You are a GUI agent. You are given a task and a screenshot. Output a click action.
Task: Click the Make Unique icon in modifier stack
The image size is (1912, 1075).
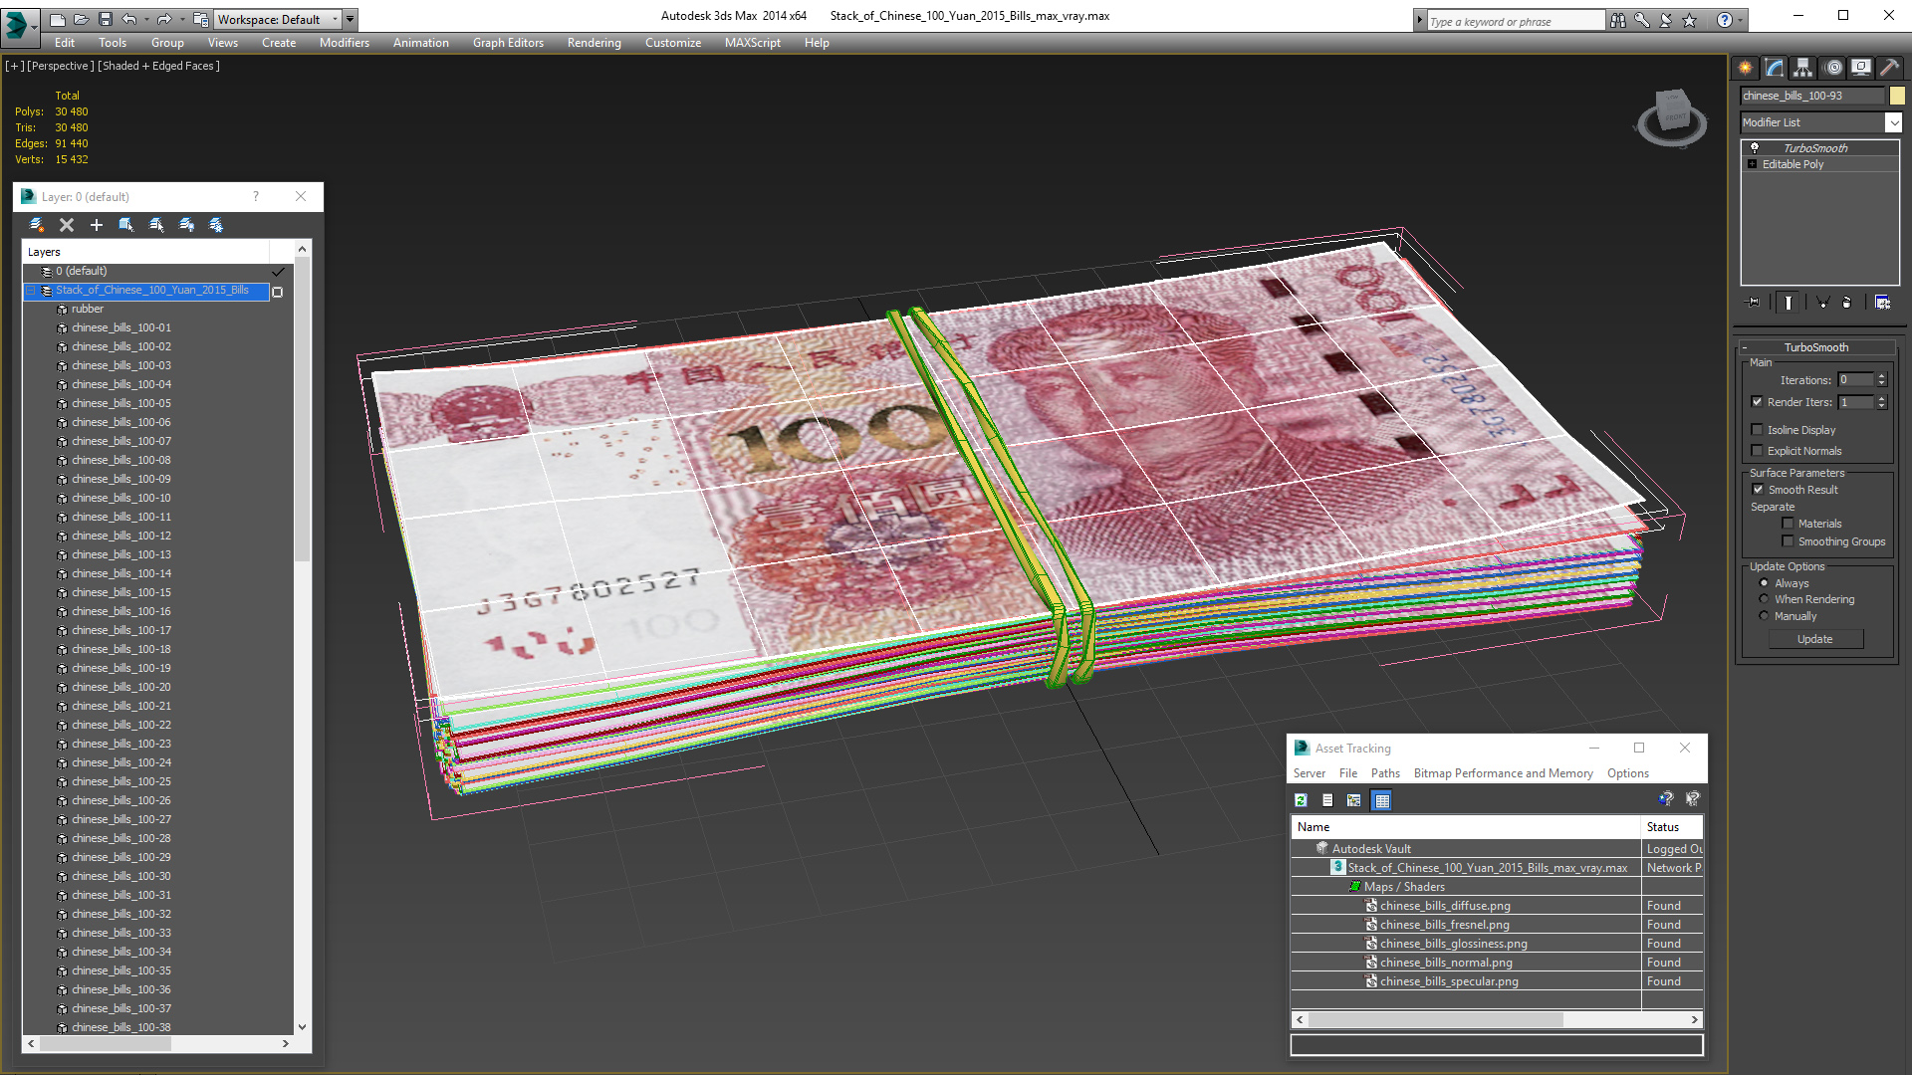pyautogui.click(x=1822, y=303)
